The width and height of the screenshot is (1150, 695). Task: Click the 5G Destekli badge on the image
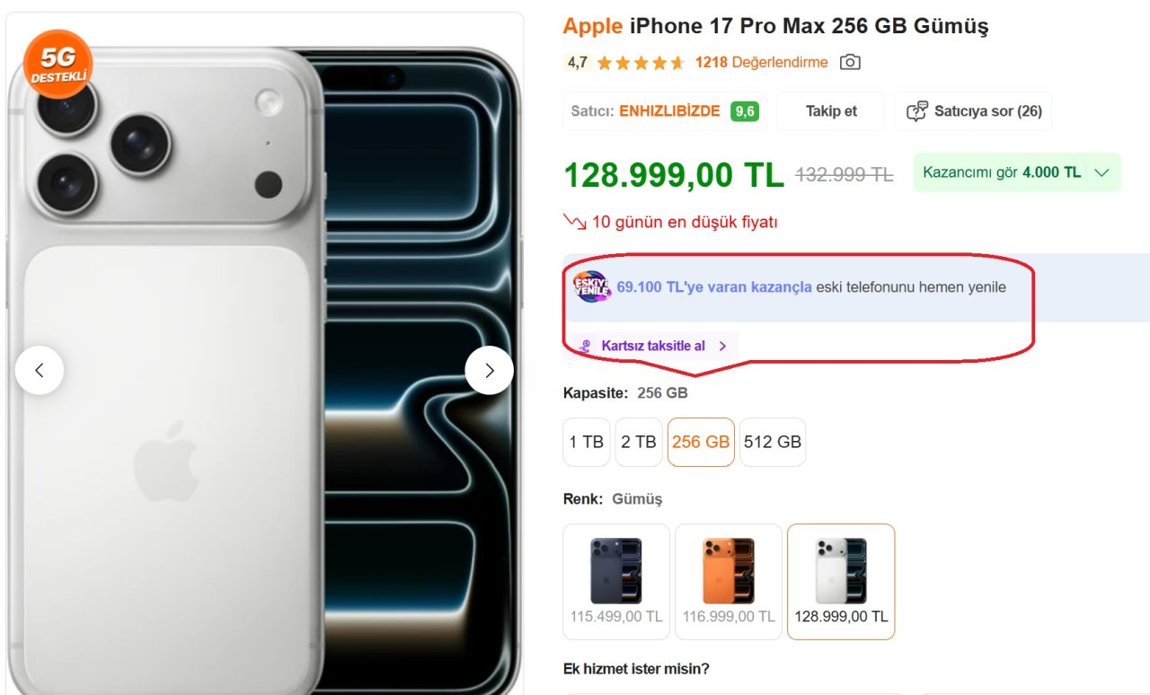coord(58,65)
